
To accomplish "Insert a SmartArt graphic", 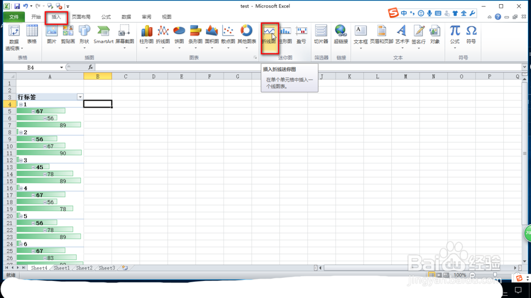I will (104, 34).
